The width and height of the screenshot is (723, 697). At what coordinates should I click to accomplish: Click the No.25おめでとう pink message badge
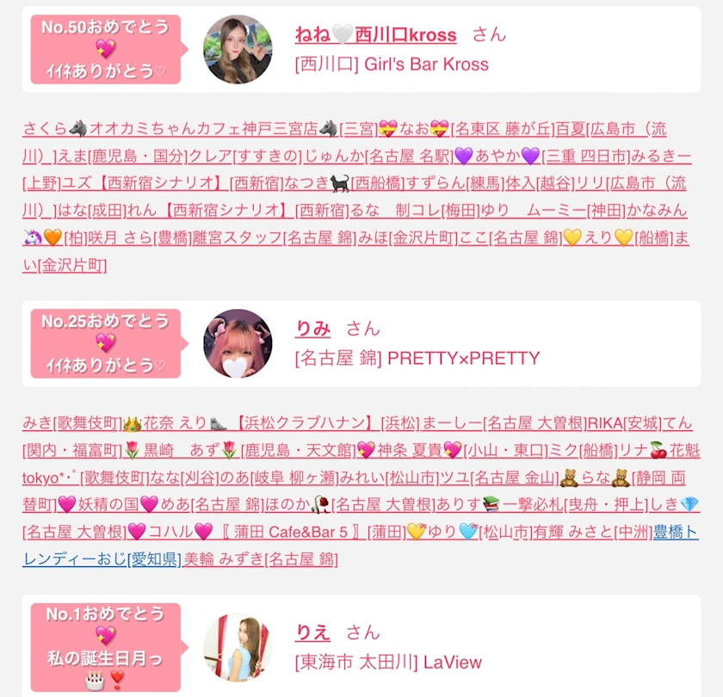tap(106, 343)
